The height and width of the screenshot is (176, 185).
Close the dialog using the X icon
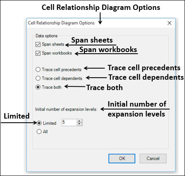169,23
